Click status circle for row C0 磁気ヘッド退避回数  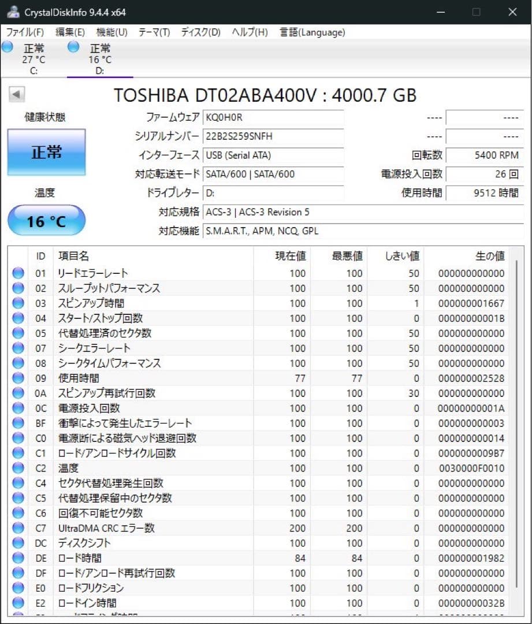(x=18, y=438)
